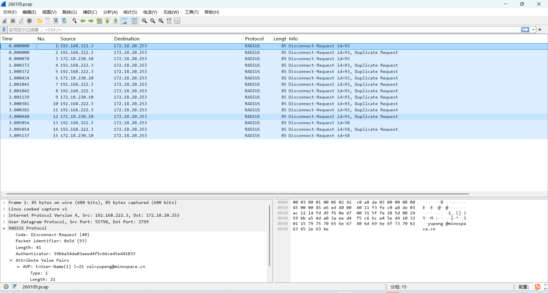
Task: Click the open capture file folder icon
Action: coord(40,21)
